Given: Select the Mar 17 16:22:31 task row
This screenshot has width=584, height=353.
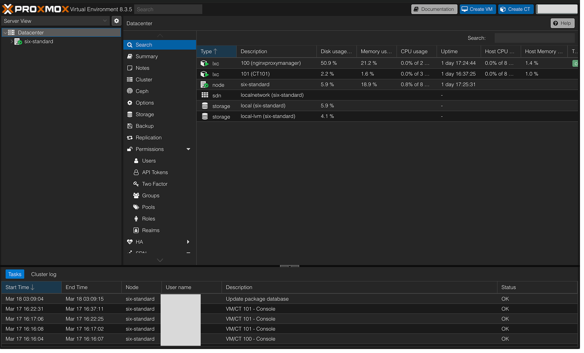Looking at the screenshot, I should coord(289,309).
